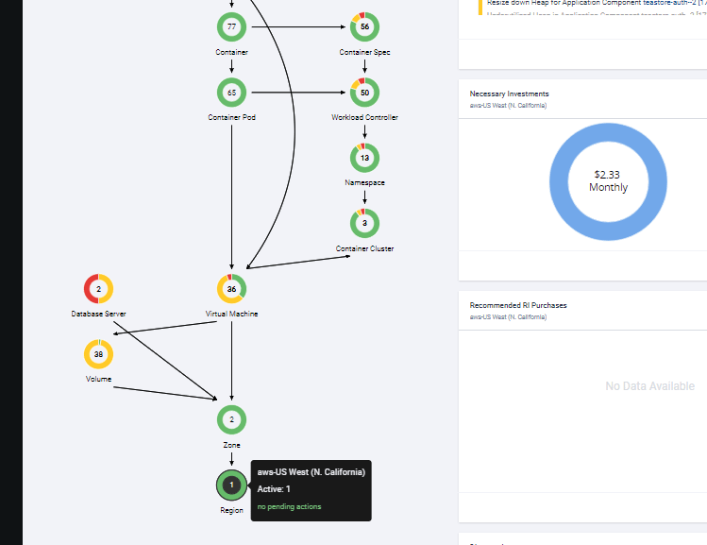Click the Container node showing 77

click(231, 27)
